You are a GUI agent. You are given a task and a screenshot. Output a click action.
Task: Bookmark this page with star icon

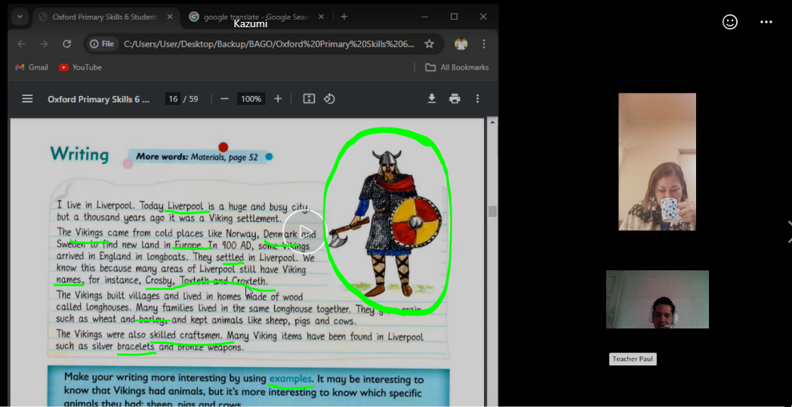pyautogui.click(x=429, y=44)
